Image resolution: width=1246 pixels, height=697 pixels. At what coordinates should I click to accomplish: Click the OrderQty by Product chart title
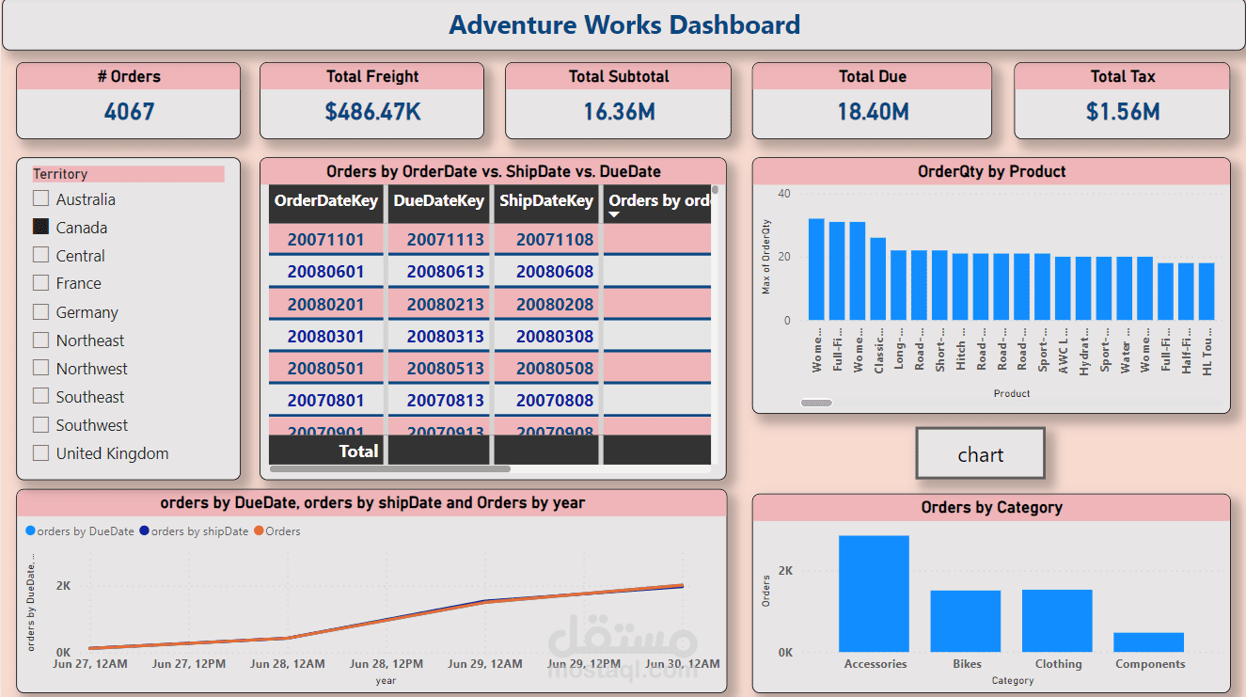(x=991, y=171)
